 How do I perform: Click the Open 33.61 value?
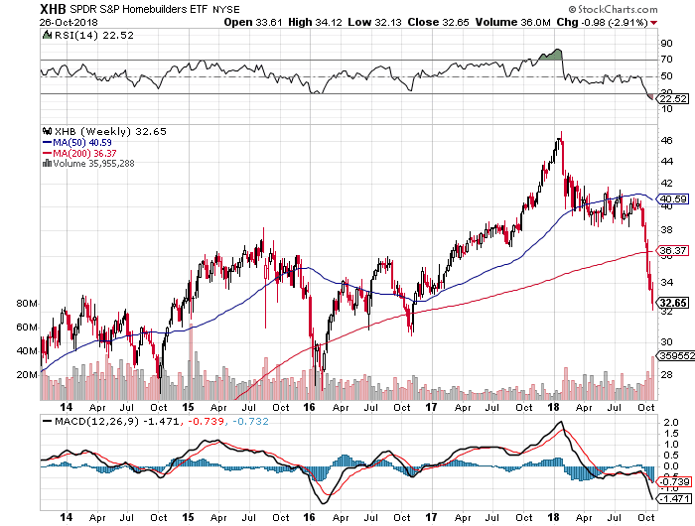[252, 22]
